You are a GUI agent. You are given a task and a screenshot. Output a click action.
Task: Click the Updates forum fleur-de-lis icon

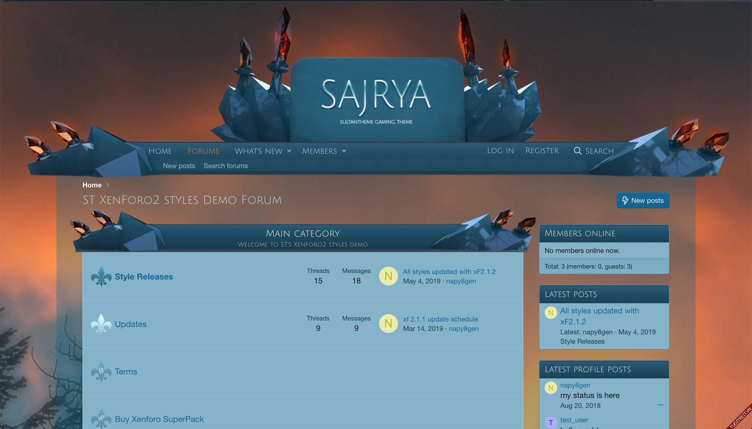[101, 324]
